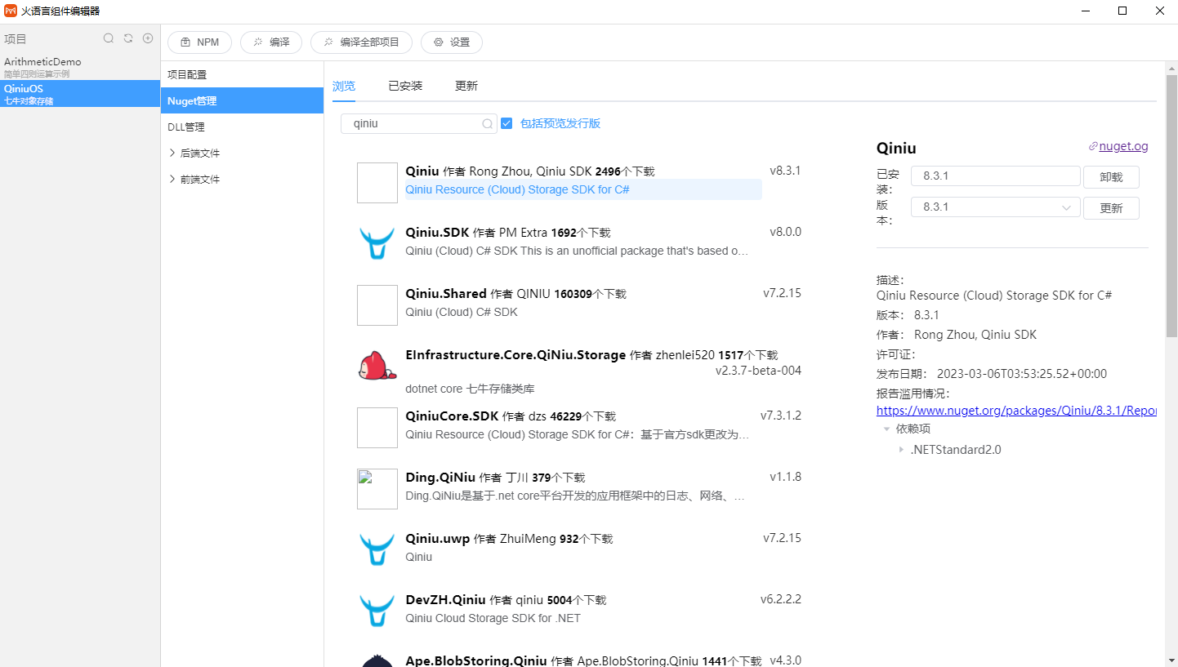
Task: Open the 更新 tab
Action: pyautogui.click(x=466, y=85)
